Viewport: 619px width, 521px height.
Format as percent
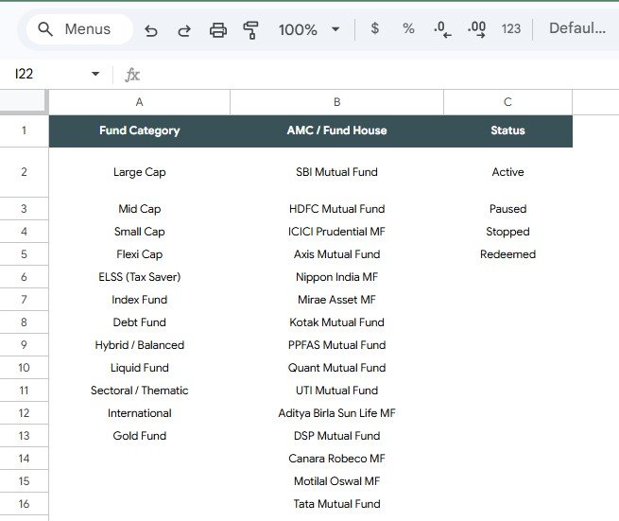click(x=408, y=28)
